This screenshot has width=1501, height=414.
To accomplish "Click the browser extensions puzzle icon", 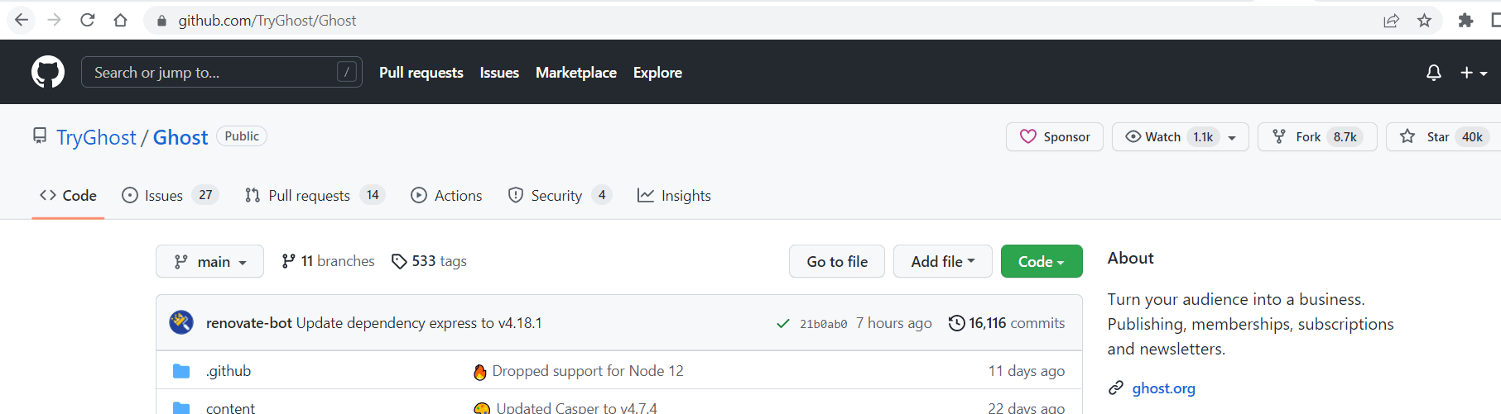I will pos(1465,21).
